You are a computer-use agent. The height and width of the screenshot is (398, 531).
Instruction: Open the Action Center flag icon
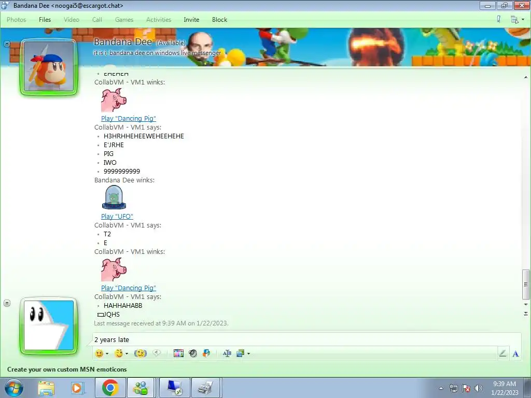(466, 388)
